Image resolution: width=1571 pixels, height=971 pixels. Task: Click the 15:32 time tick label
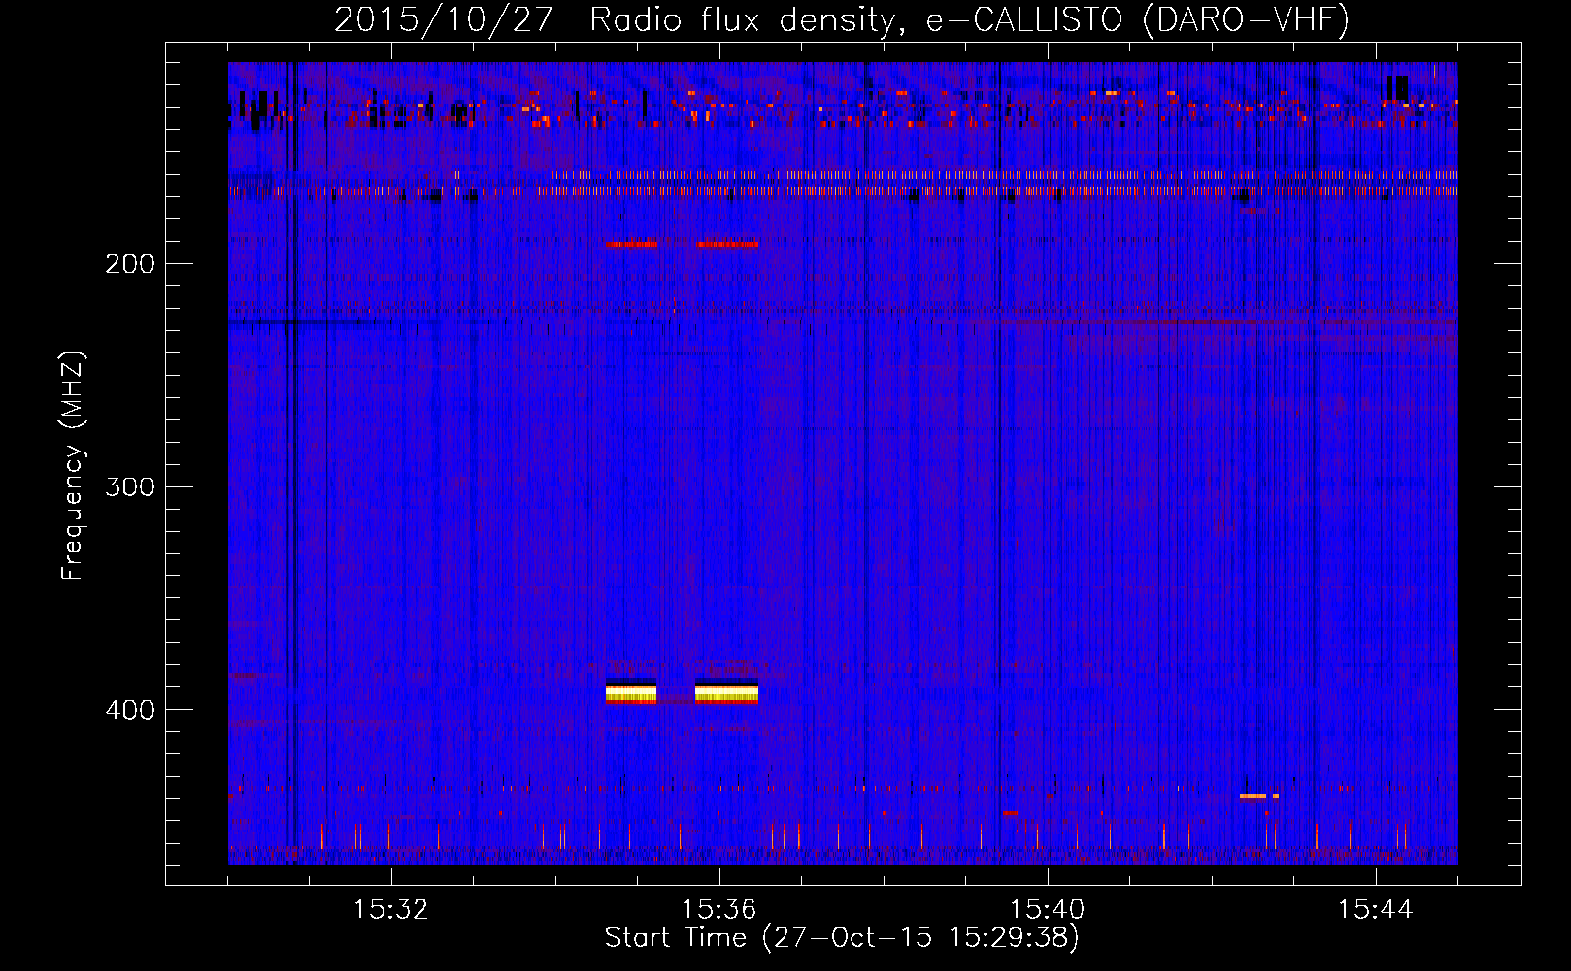tap(390, 910)
